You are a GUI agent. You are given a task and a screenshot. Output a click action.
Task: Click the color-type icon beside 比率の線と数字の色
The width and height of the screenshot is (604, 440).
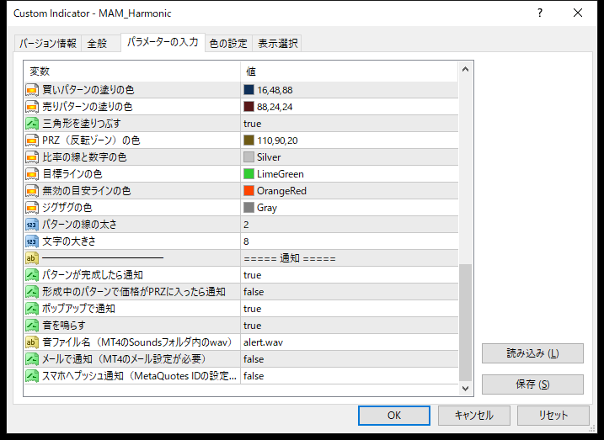tap(32, 157)
